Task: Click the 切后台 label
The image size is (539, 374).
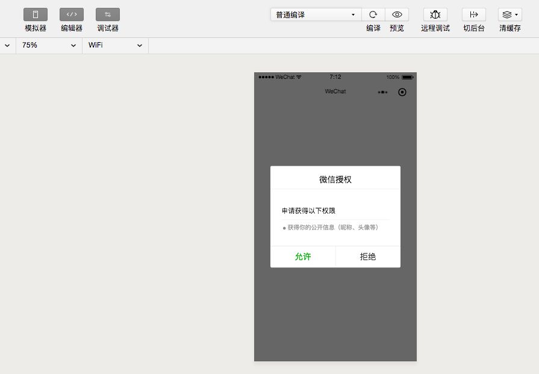Action: [x=474, y=28]
